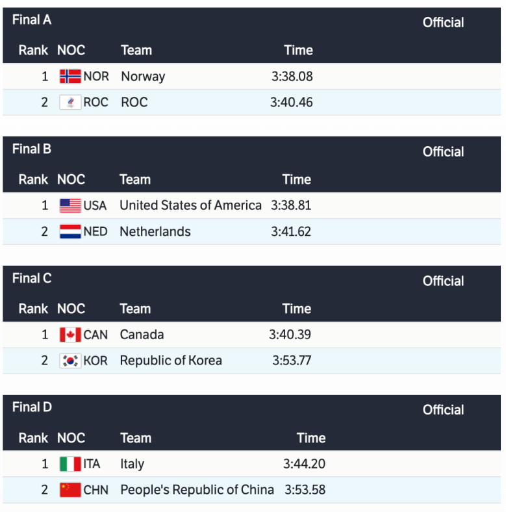The width and height of the screenshot is (506, 512).
Task: Open the United States of America team
Action: tap(190, 206)
